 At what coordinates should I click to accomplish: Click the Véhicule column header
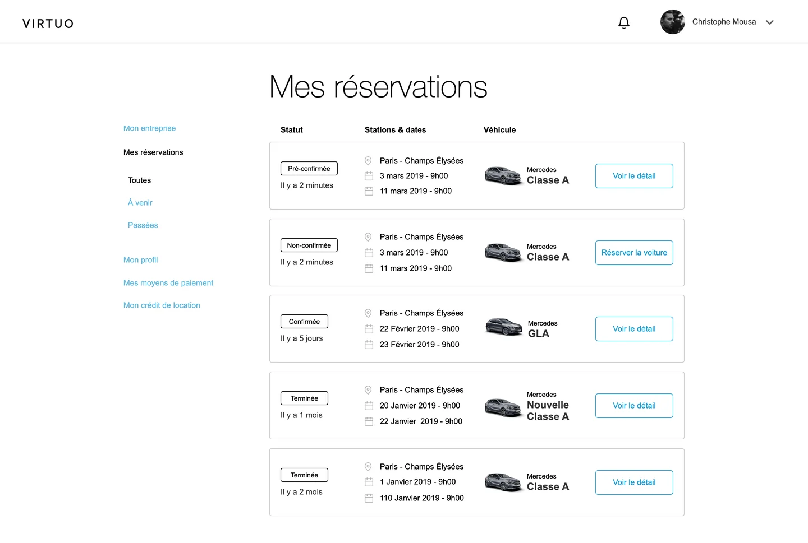(499, 130)
